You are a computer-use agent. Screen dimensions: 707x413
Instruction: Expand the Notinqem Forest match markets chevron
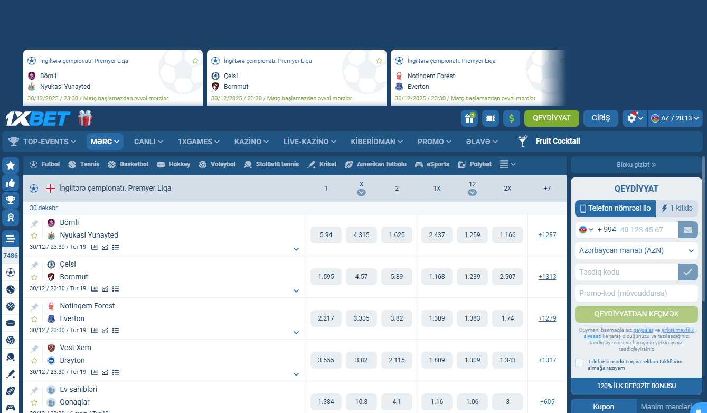(296, 333)
